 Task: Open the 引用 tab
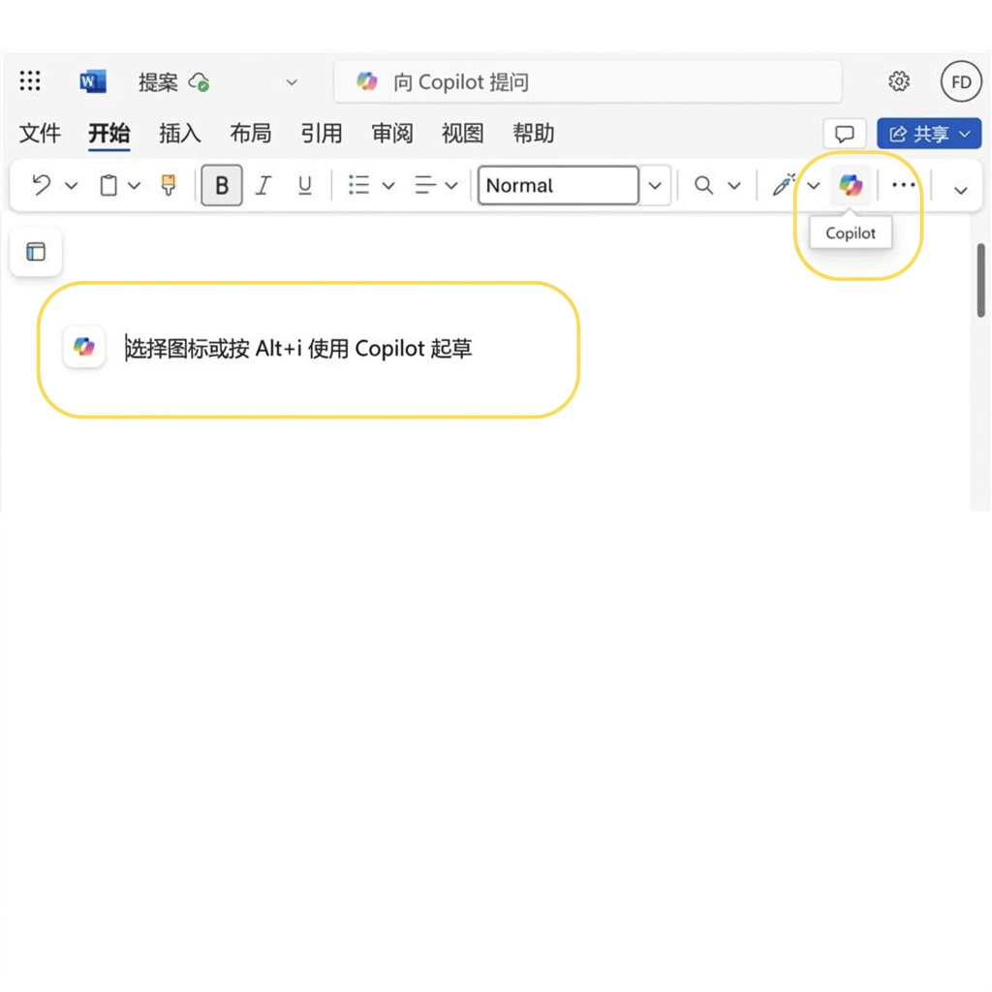[322, 134]
